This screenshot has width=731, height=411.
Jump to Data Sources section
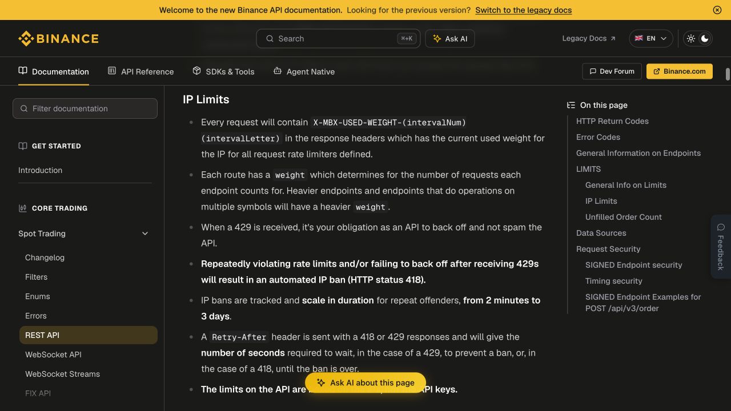601,233
